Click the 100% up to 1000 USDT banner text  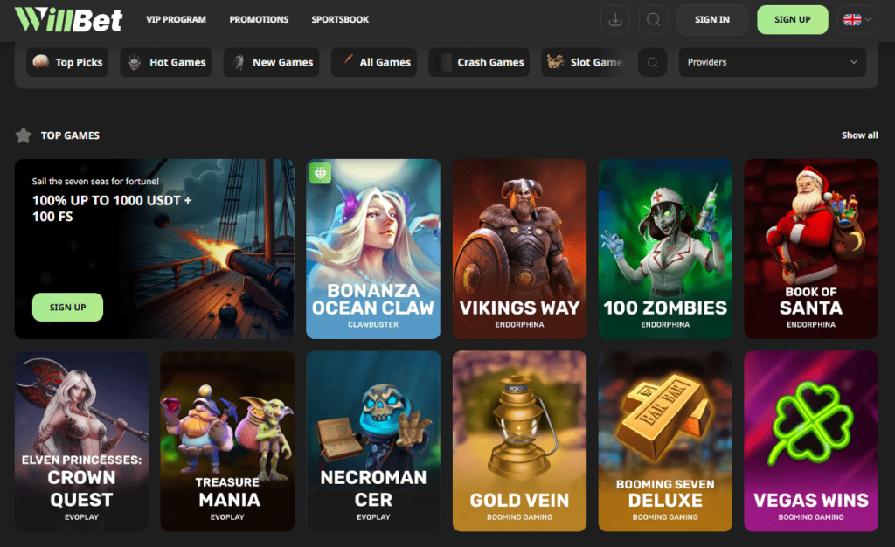112,208
